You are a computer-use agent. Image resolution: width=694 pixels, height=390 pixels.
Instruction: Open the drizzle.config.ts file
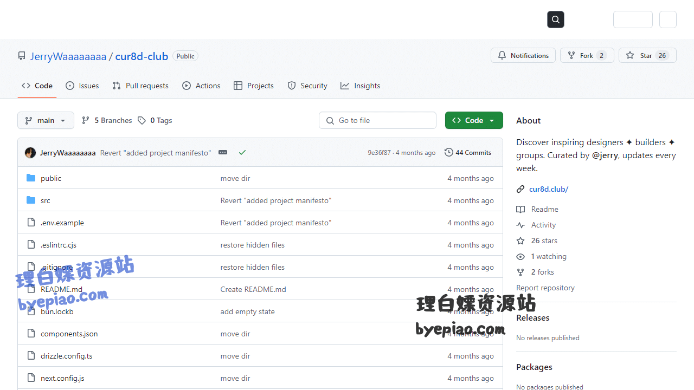point(67,356)
